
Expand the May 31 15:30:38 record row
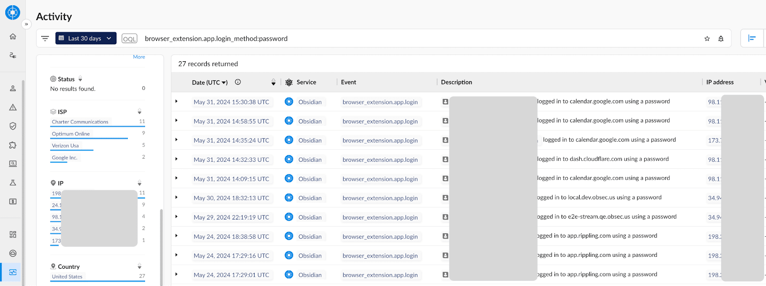177,101
